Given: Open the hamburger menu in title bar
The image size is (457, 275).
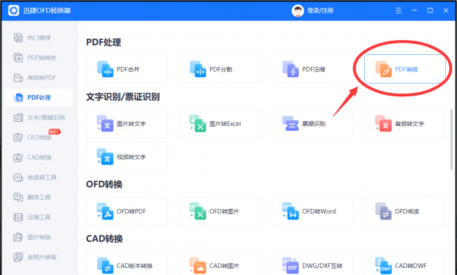Looking at the screenshot, I should (x=399, y=11).
